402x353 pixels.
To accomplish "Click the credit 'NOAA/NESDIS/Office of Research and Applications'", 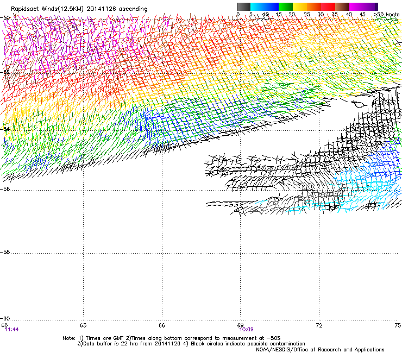I will tap(320, 350).
